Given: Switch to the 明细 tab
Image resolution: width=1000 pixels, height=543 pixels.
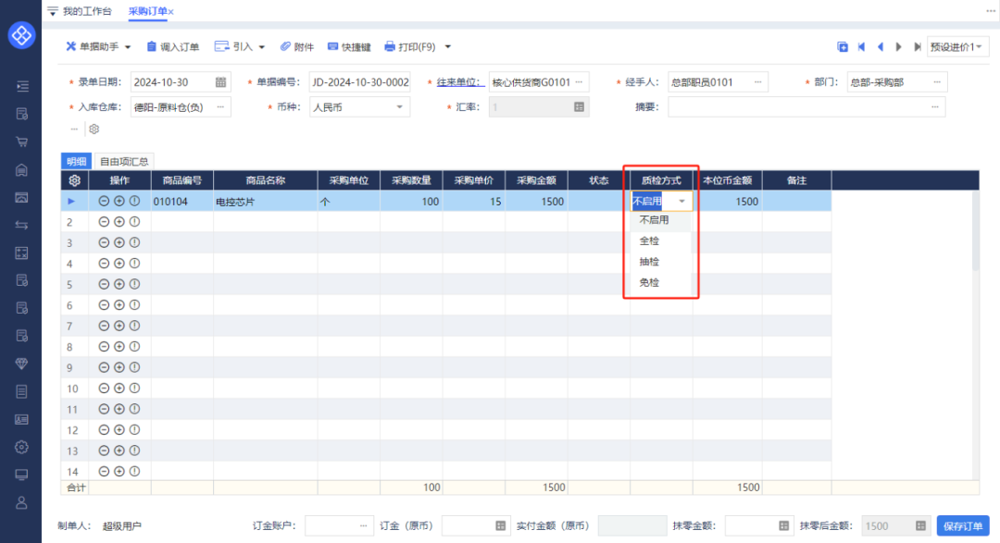Looking at the screenshot, I should (x=76, y=161).
